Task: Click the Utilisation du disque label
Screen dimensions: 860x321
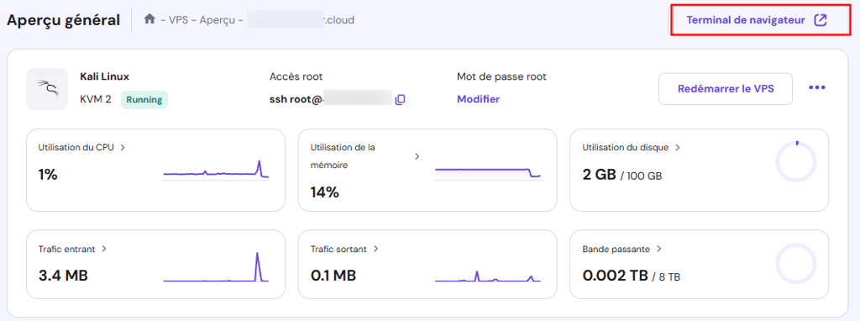Action: [625, 147]
